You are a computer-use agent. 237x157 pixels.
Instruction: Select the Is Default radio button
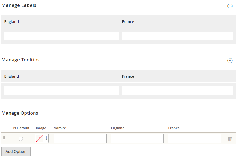point(21,139)
